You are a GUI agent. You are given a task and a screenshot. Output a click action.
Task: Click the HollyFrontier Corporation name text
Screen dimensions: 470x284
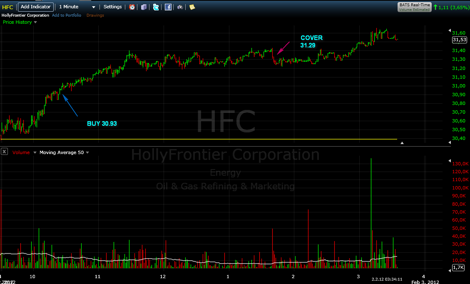tap(25, 15)
